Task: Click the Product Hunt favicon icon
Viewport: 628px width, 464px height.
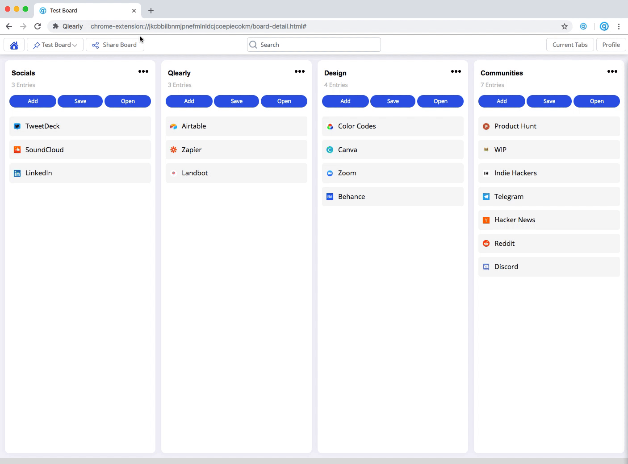Action: coord(486,126)
